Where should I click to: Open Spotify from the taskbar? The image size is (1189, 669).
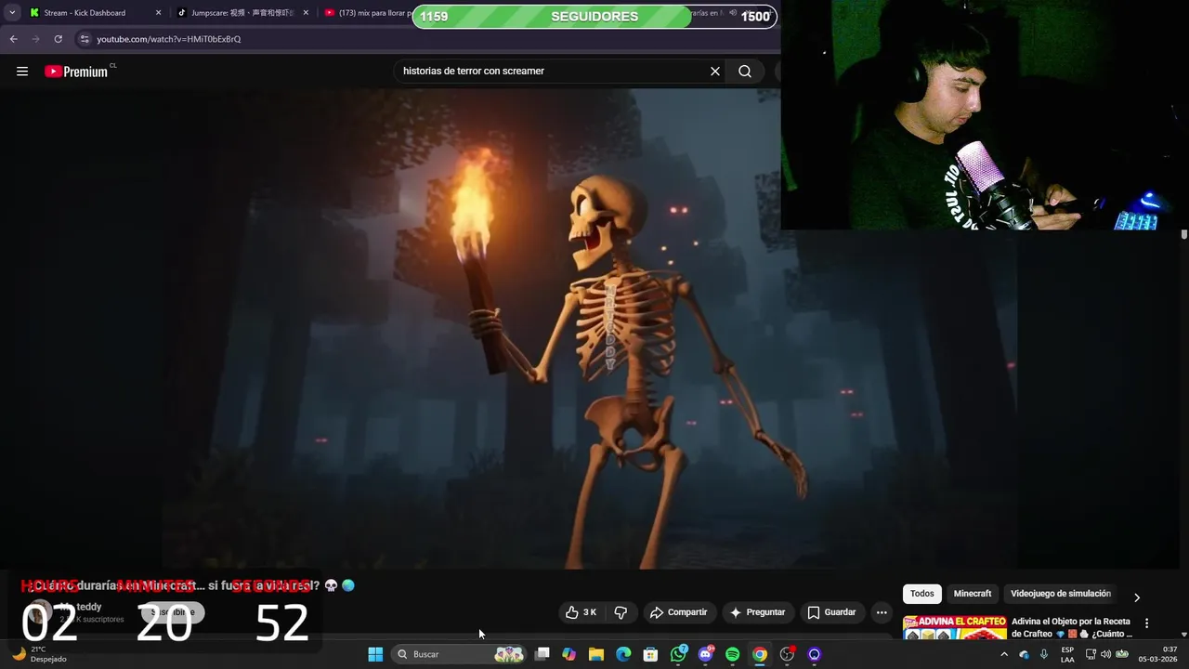pyautogui.click(x=733, y=654)
